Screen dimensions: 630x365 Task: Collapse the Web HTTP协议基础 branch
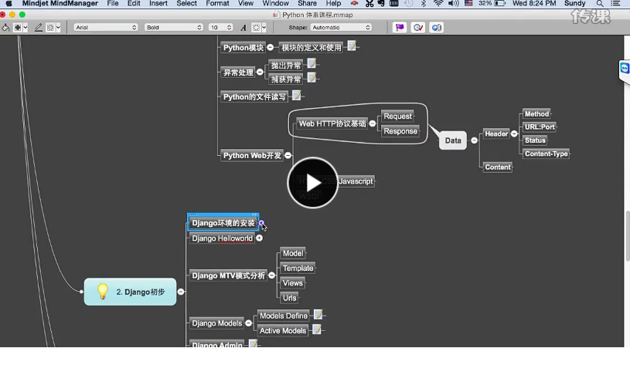[373, 123]
